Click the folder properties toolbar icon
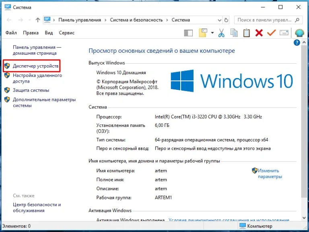 (203, 33)
